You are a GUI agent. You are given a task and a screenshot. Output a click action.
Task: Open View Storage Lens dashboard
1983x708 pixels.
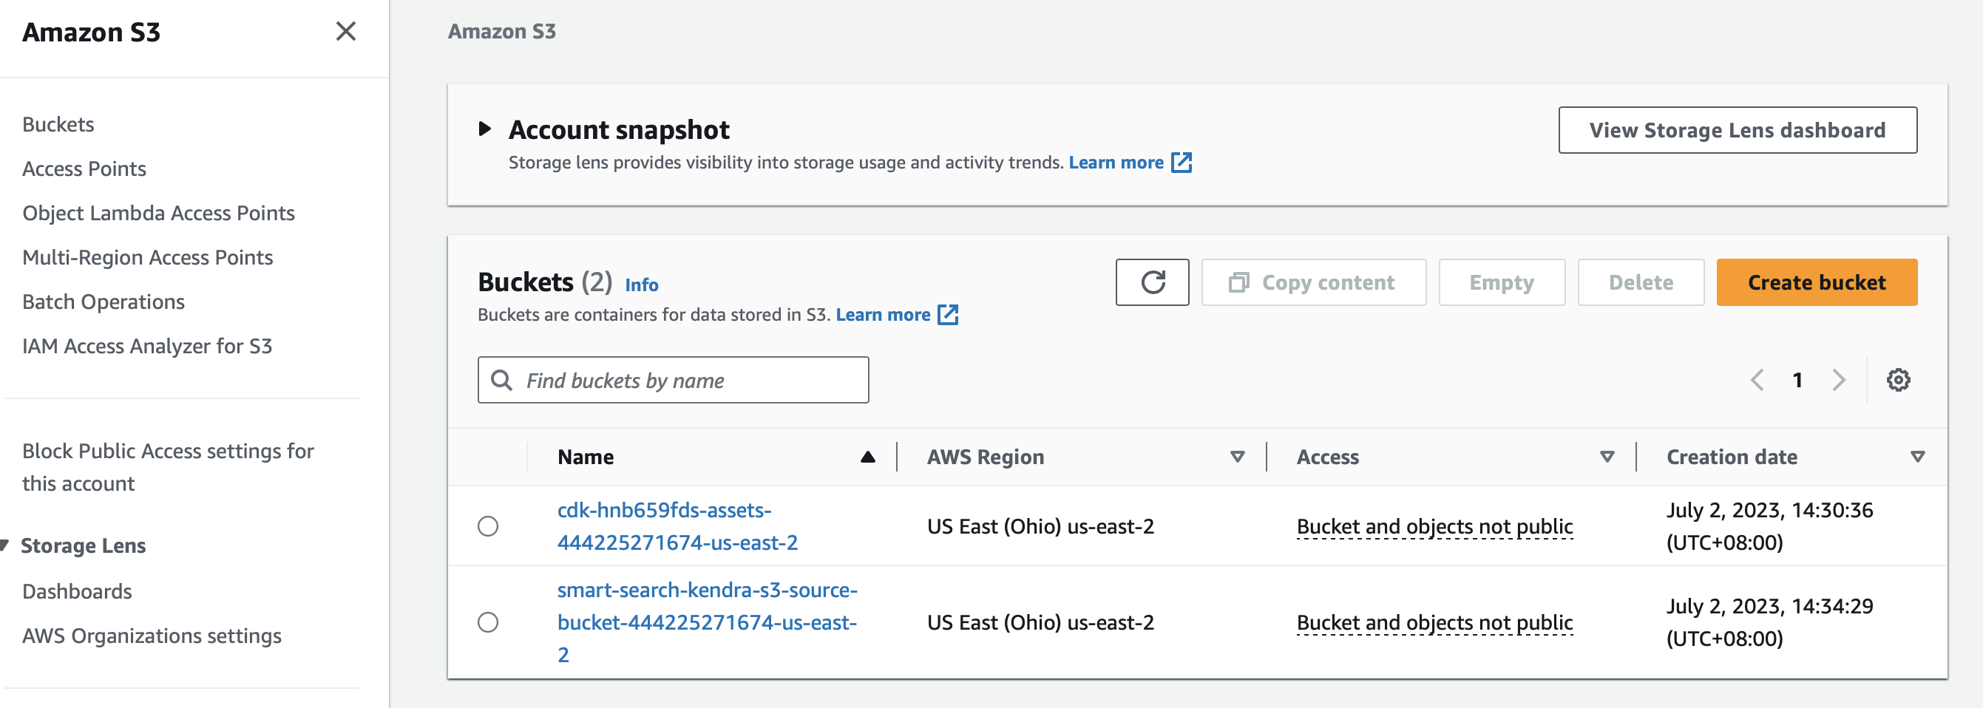[1738, 130]
